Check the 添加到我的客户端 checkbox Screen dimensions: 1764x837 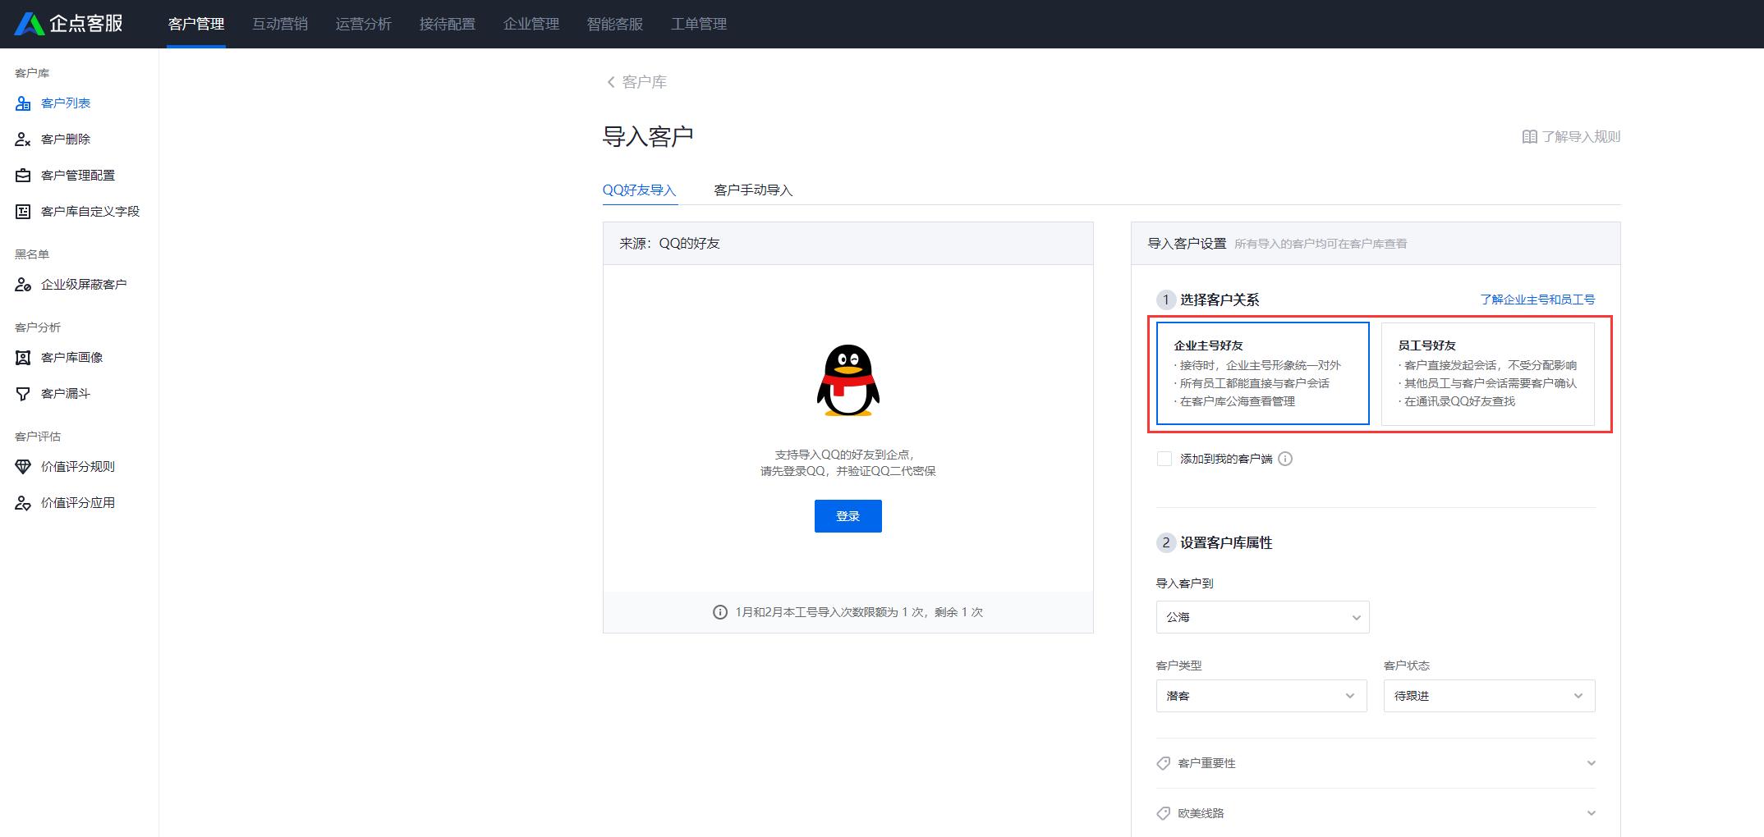(1164, 458)
